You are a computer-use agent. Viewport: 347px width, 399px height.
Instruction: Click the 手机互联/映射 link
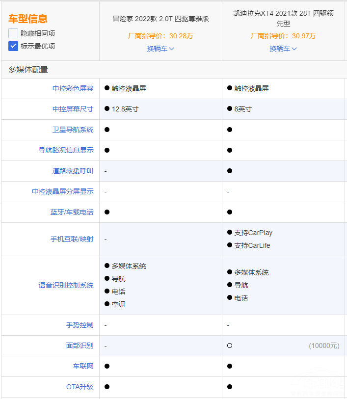pyautogui.click(x=72, y=239)
